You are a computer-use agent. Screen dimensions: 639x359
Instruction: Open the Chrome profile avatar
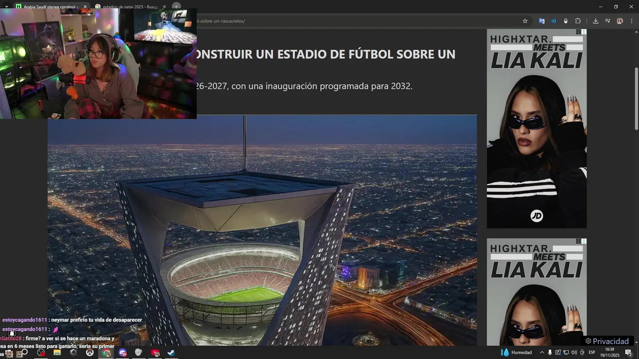click(620, 21)
